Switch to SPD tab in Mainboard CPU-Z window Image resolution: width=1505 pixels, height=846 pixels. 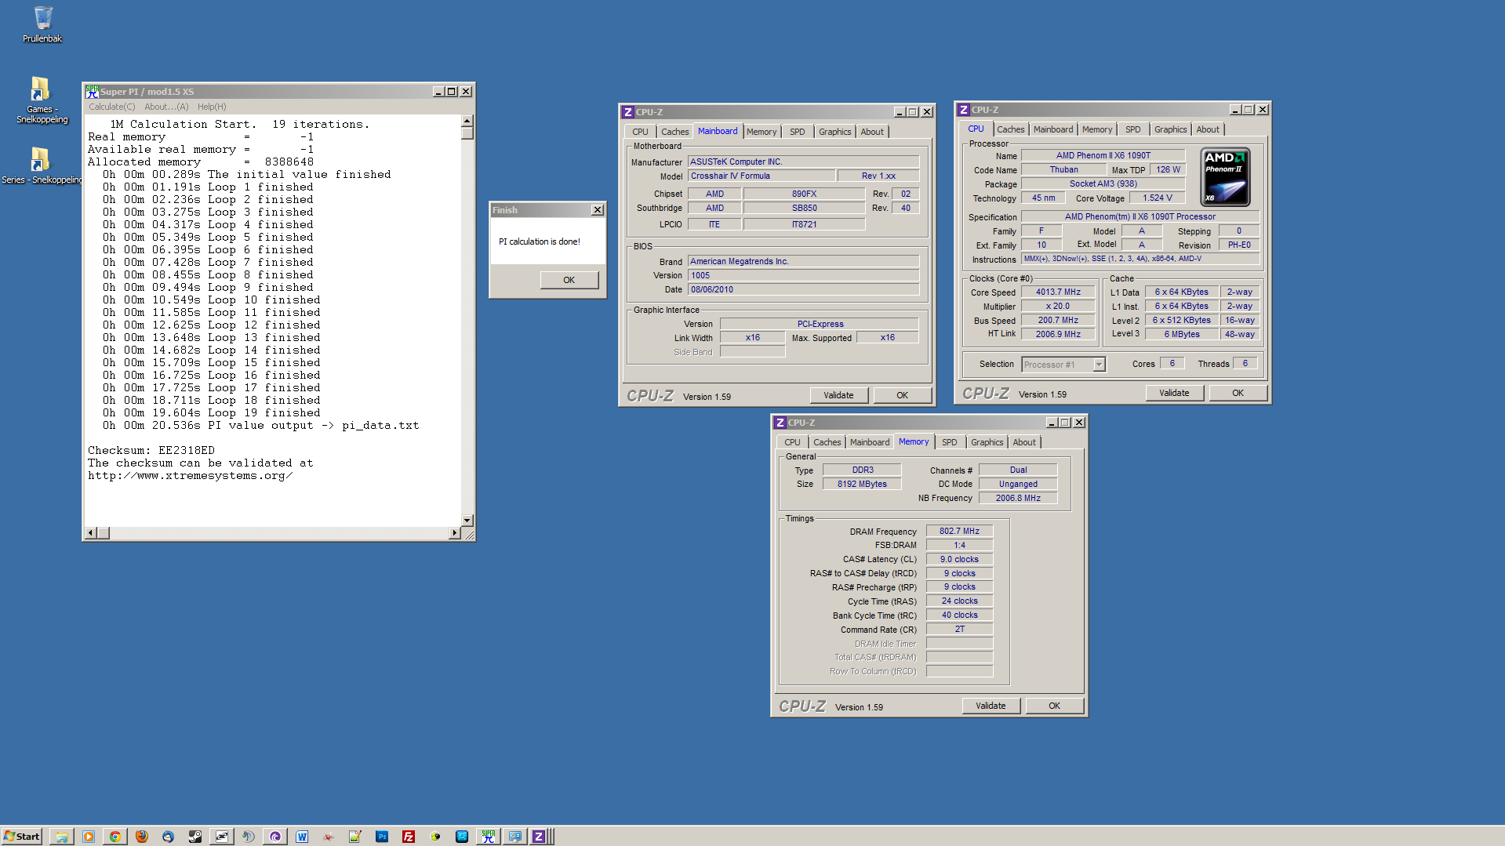(797, 132)
